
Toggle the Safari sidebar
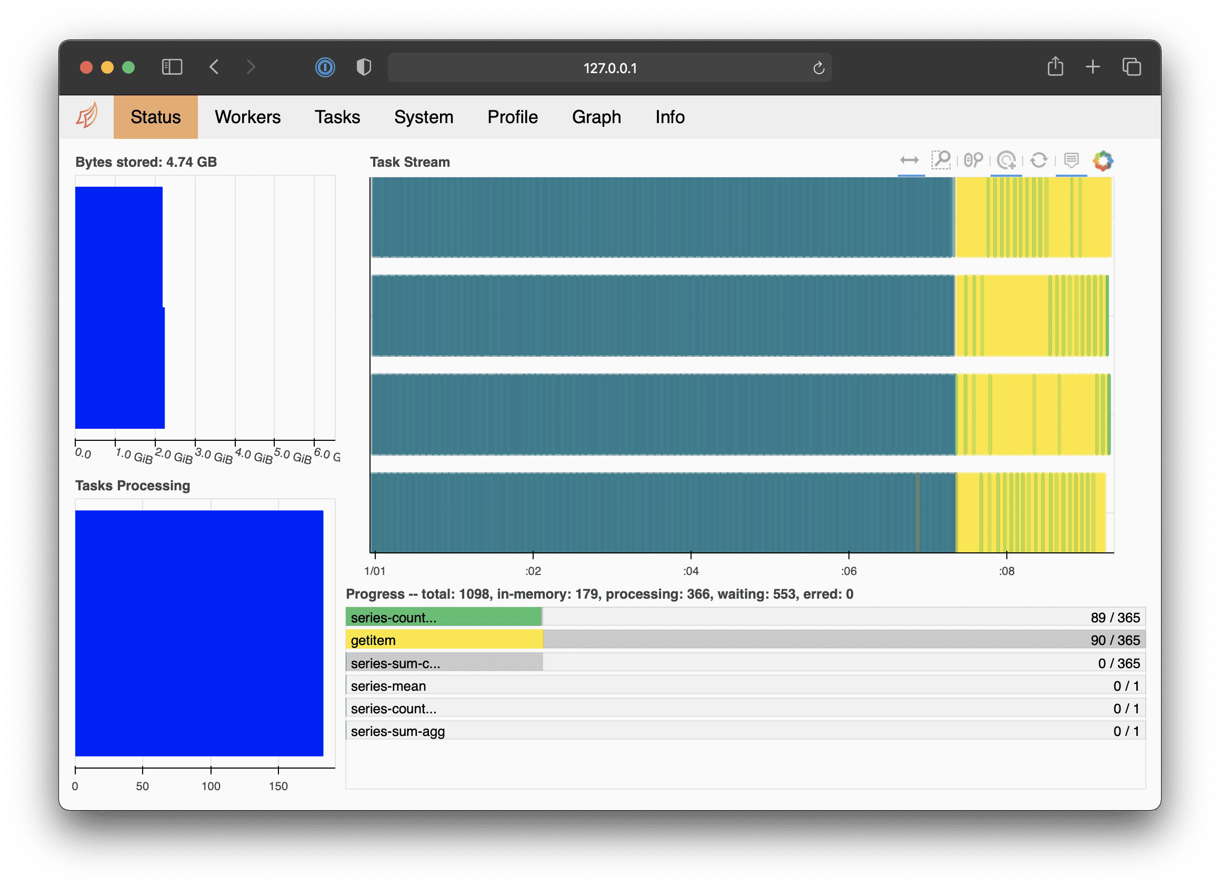[172, 67]
